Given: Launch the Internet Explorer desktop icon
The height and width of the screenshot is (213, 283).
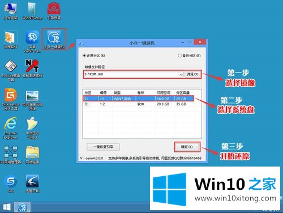Looking at the screenshot, I should [x=11, y=128].
